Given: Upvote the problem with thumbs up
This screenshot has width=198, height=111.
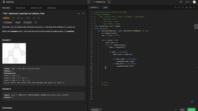Looking at the screenshot, I should click(20, 18).
